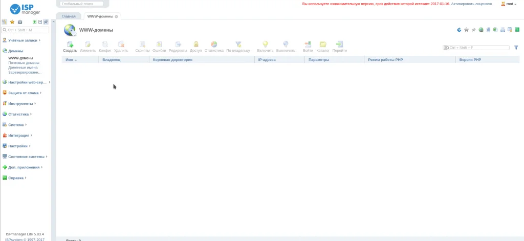Select WWW-домены in sidebar
The width and height of the screenshot is (524, 241).
click(x=20, y=58)
